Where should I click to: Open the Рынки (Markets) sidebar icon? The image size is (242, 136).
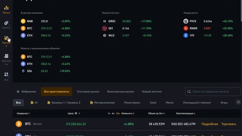click(6, 8)
